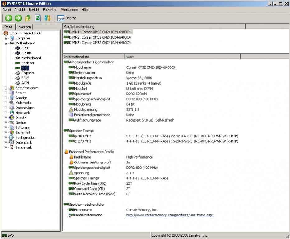Select the Speicher memory icon in tree
The width and height of the screenshot is (290, 239).
[x=18, y=63]
